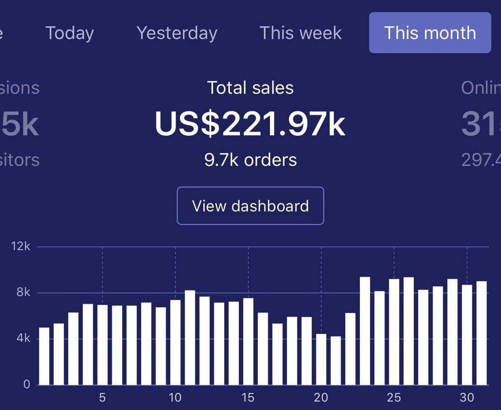The height and width of the screenshot is (410, 501).
Task: Open the This week tab
Action: 301,33
